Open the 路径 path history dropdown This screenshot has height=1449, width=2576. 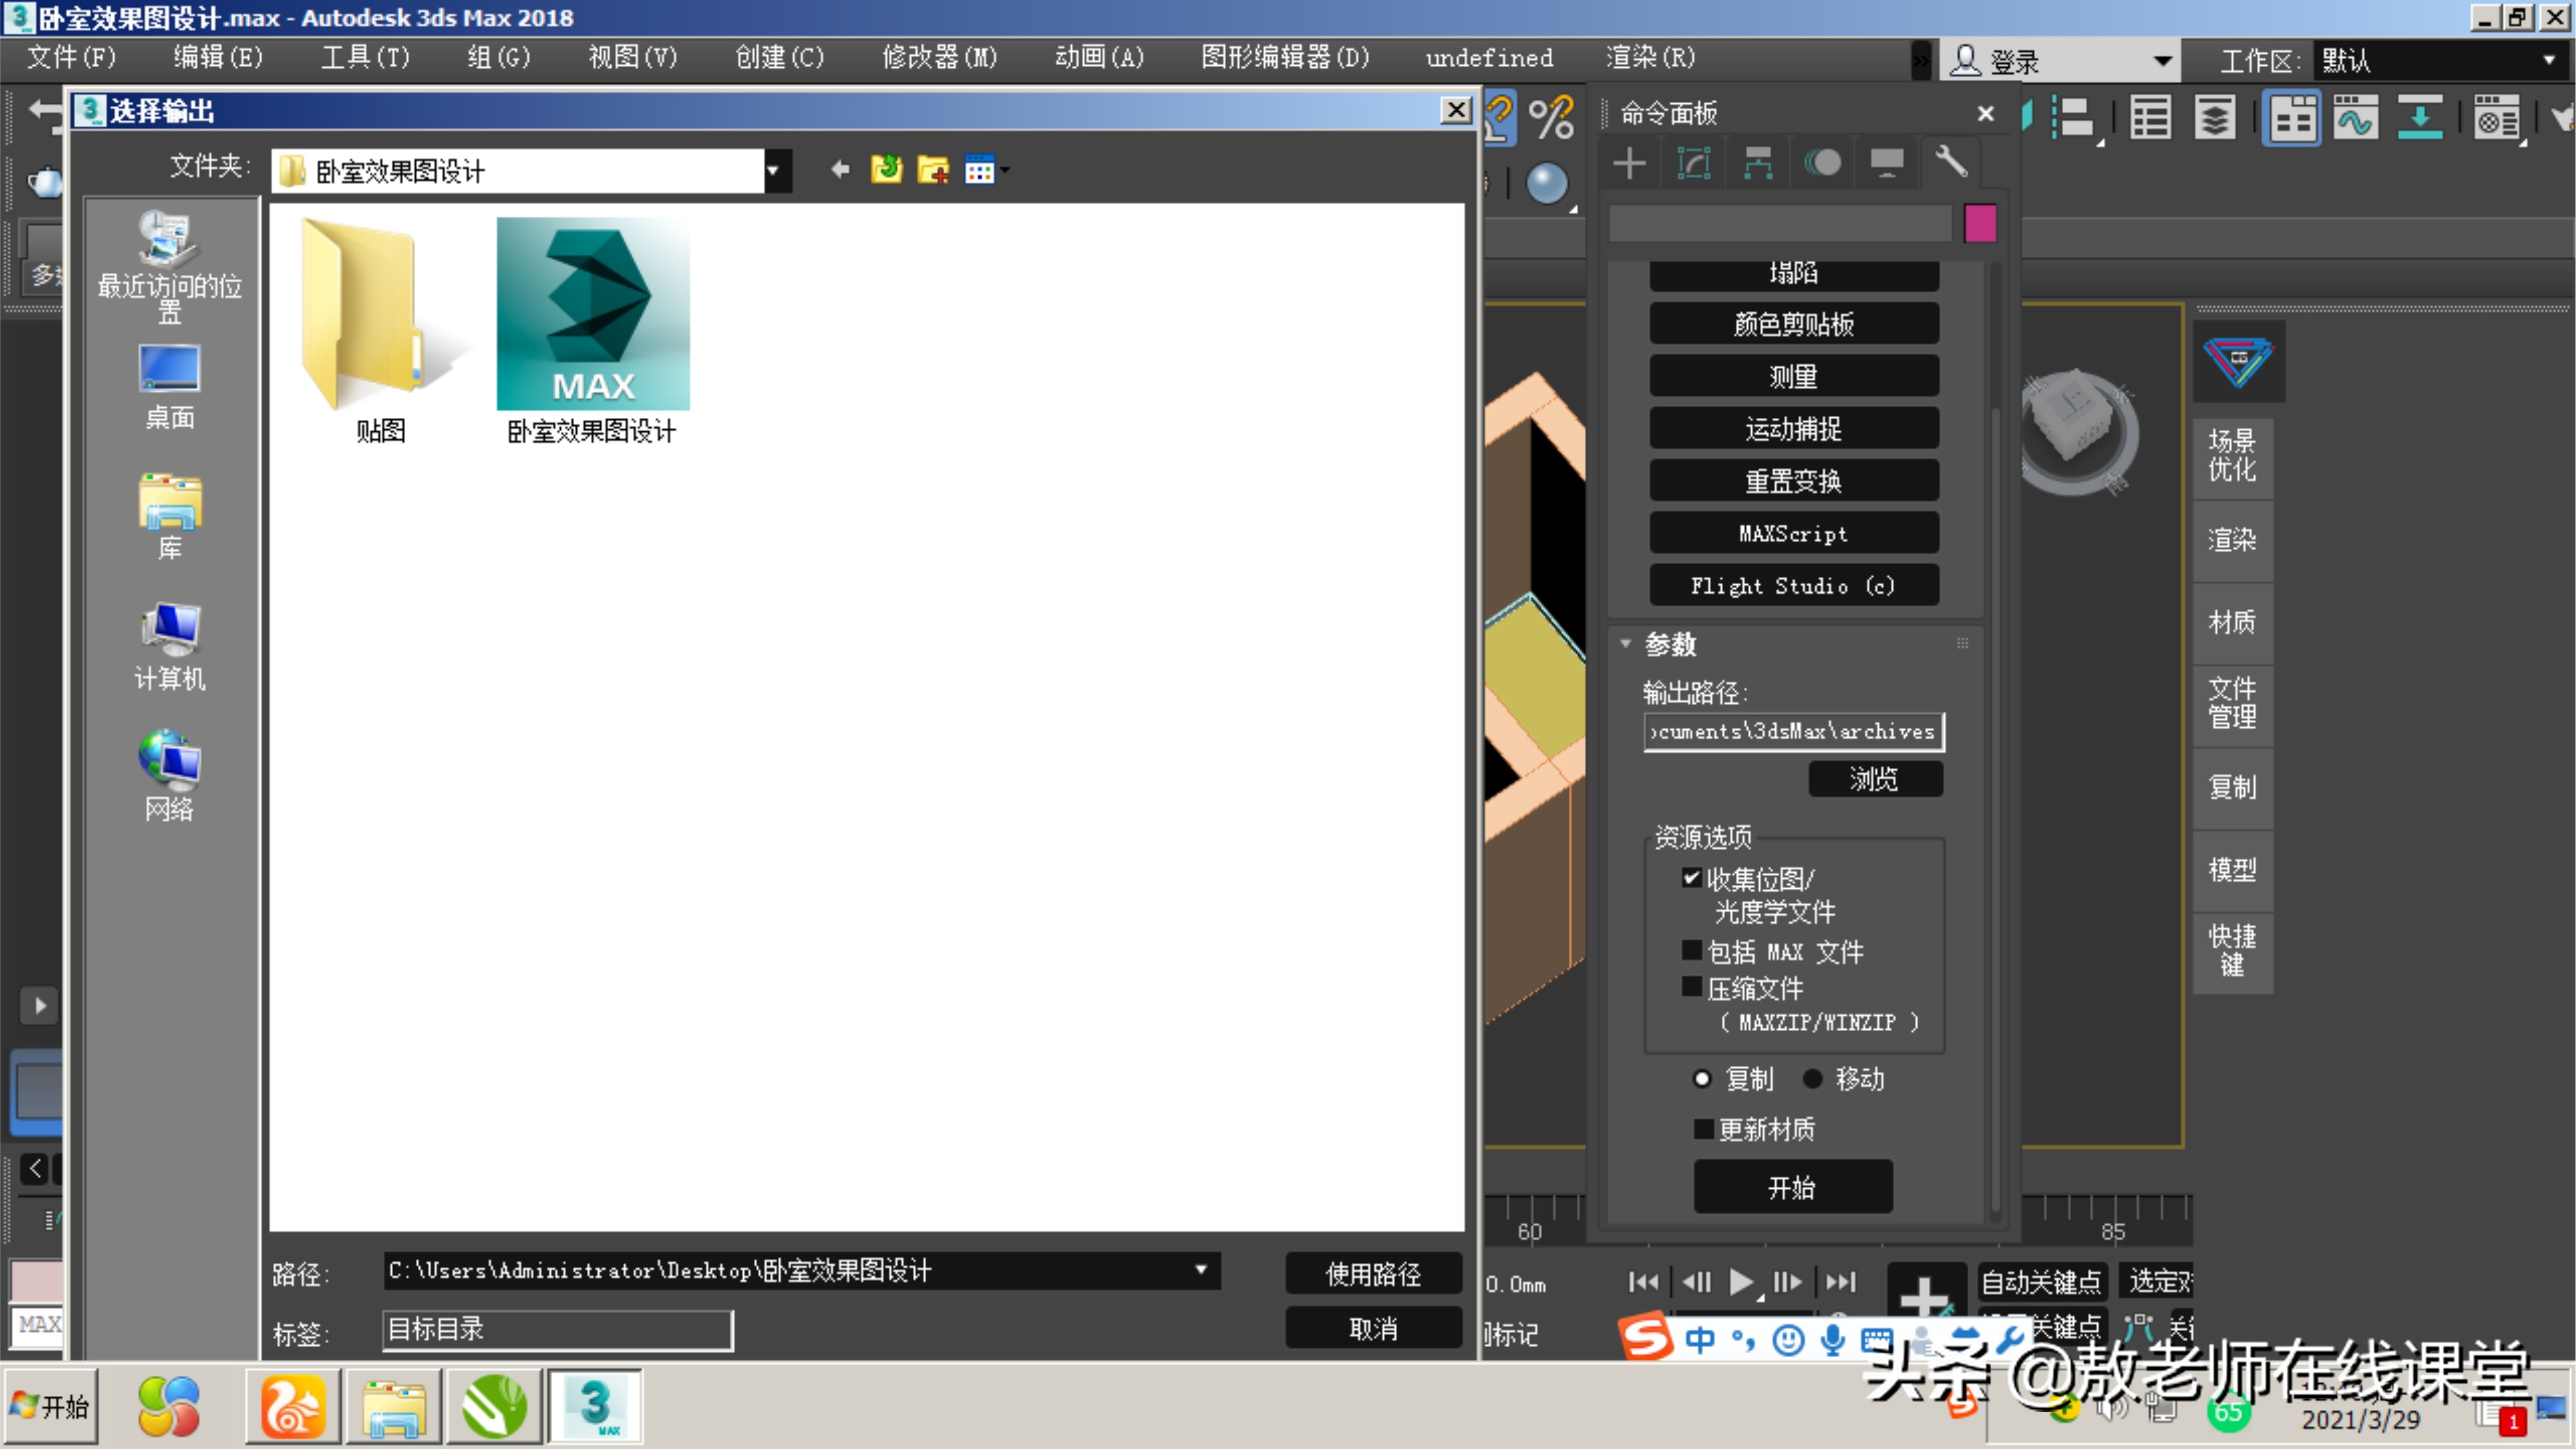tap(1201, 1270)
